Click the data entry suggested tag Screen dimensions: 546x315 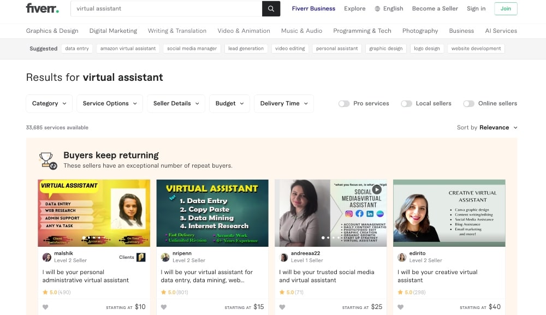click(76, 48)
